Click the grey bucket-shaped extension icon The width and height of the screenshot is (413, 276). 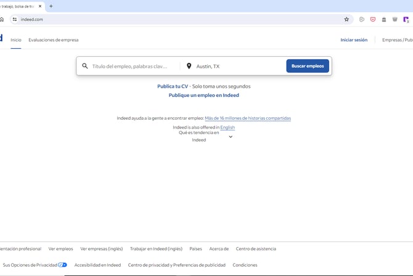click(395, 19)
